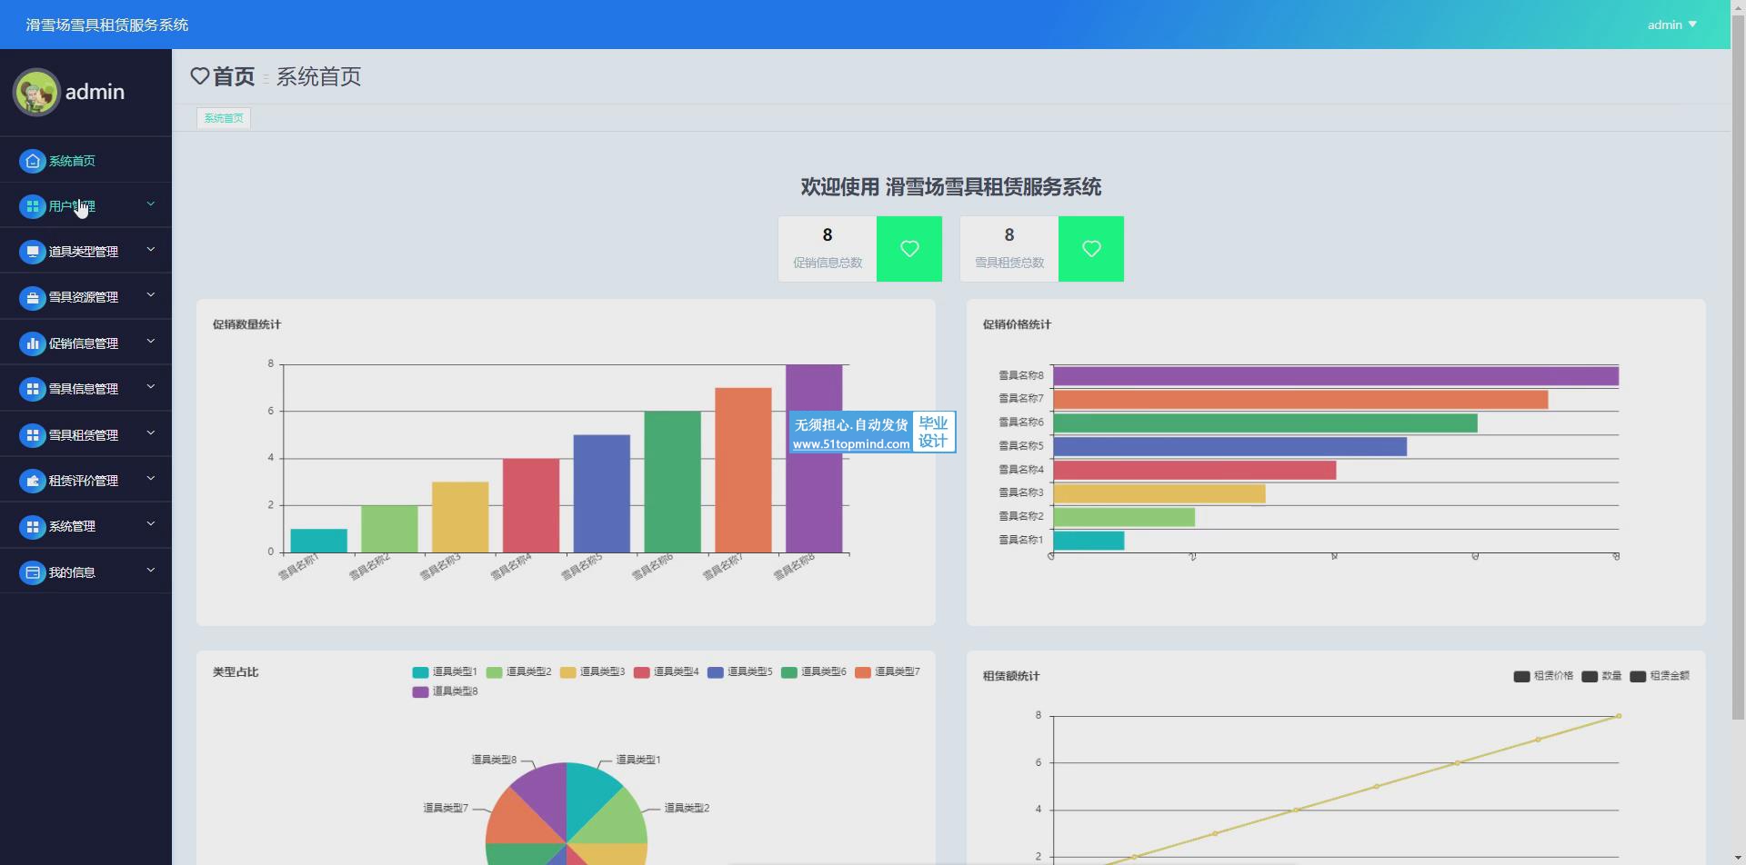Open the 雪具资源管理 menu label

pyautogui.click(x=84, y=297)
